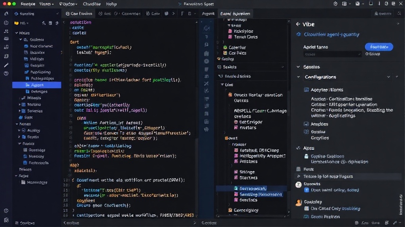
Task: Click the round avatar icon beside Doooets
Action: coord(299,184)
